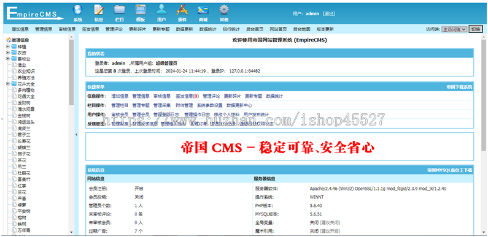The image size is (488, 237).
Task: Select 管理信息 in the top submenu bar
Action: (44, 29)
